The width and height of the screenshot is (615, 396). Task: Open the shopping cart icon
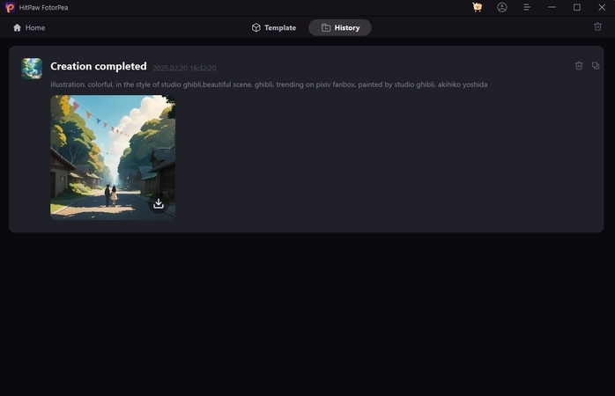477,7
